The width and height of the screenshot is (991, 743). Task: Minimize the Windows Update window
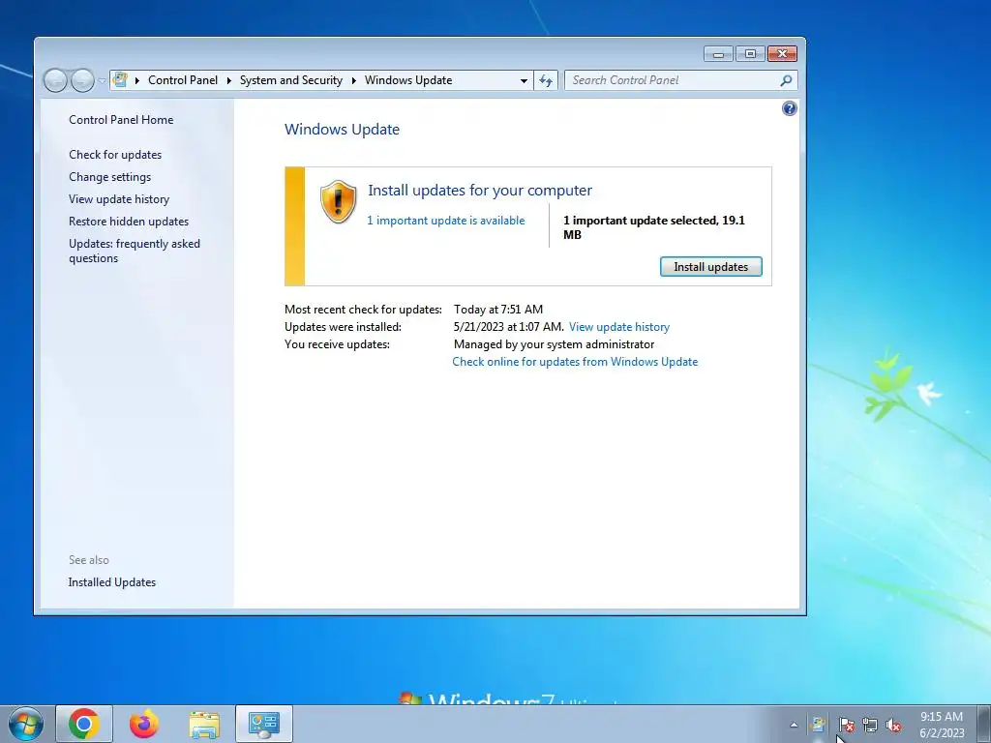719,54
